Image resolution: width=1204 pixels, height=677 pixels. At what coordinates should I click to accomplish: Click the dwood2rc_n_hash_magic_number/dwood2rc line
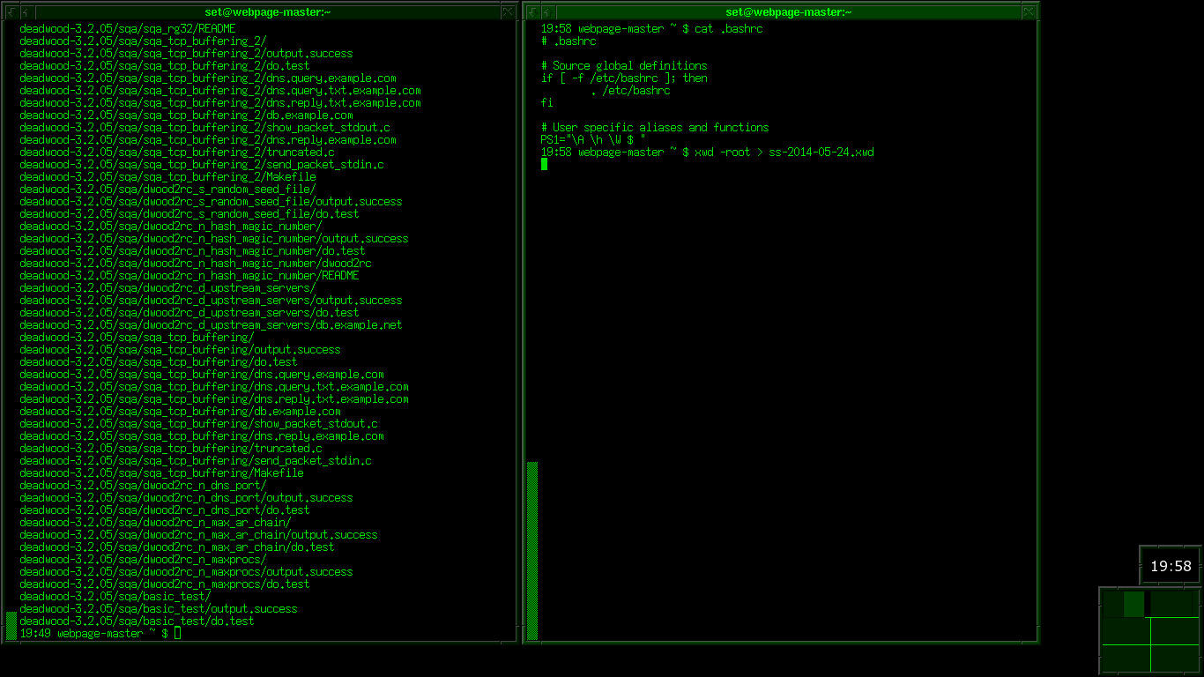pos(196,263)
